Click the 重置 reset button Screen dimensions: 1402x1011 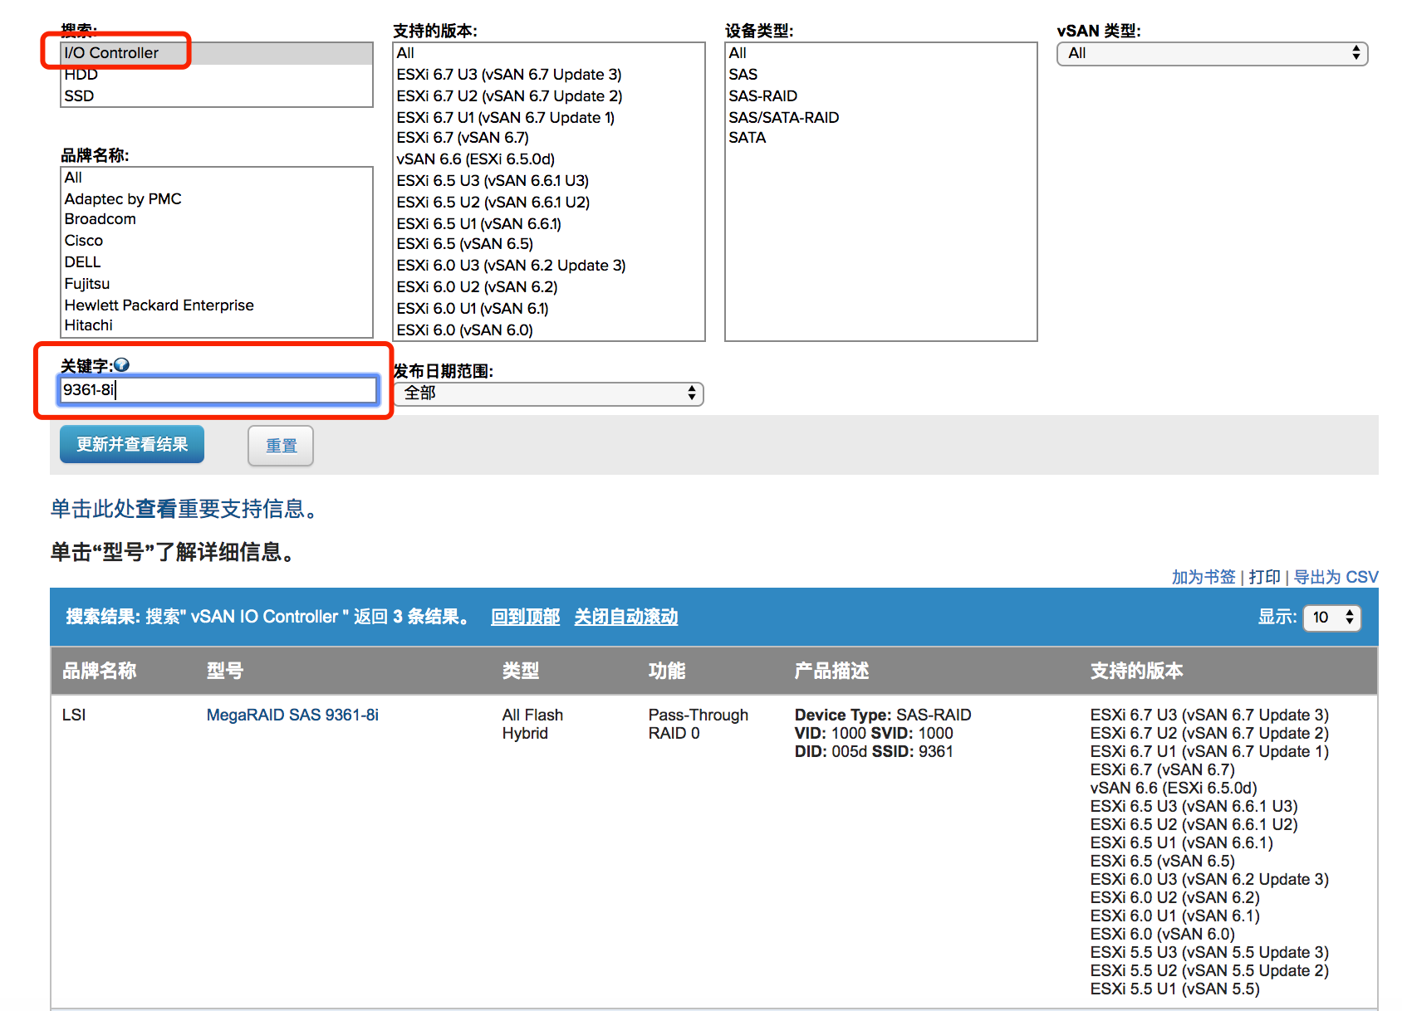281,446
